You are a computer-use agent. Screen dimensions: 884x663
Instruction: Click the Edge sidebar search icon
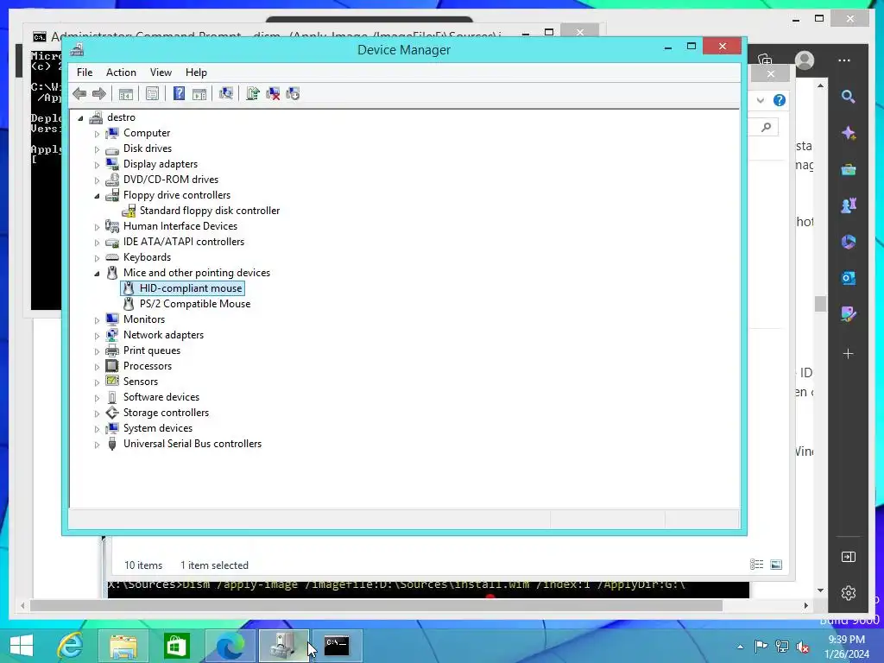click(x=848, y=97)
